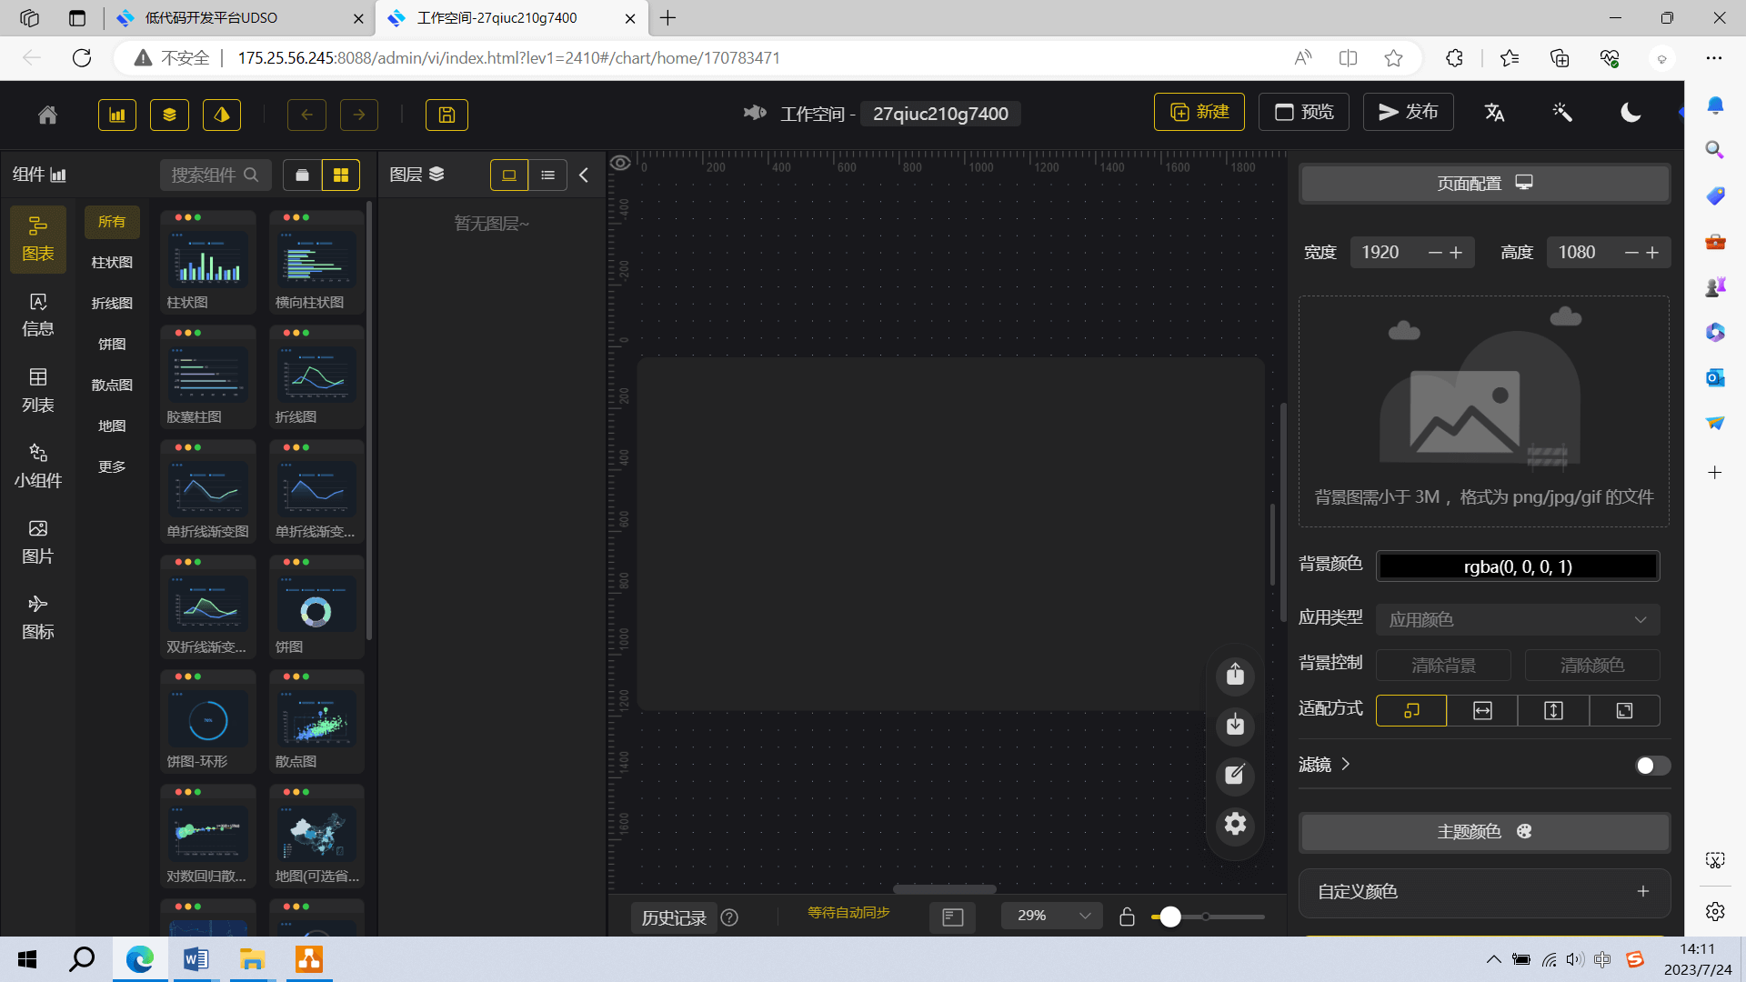The width and height of the screenshot is (1746, 982).
Task: Open the translate language icon
Action: click(1494, 113)
